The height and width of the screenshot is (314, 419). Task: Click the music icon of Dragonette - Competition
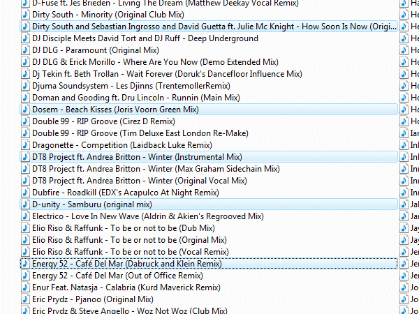[x=25, y=145]
